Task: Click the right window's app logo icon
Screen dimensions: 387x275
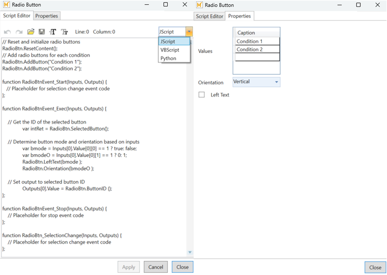Action: point(200,5)
